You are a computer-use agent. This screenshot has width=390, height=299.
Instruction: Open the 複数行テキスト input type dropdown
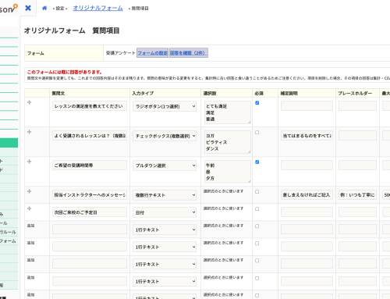click(165, 195)
